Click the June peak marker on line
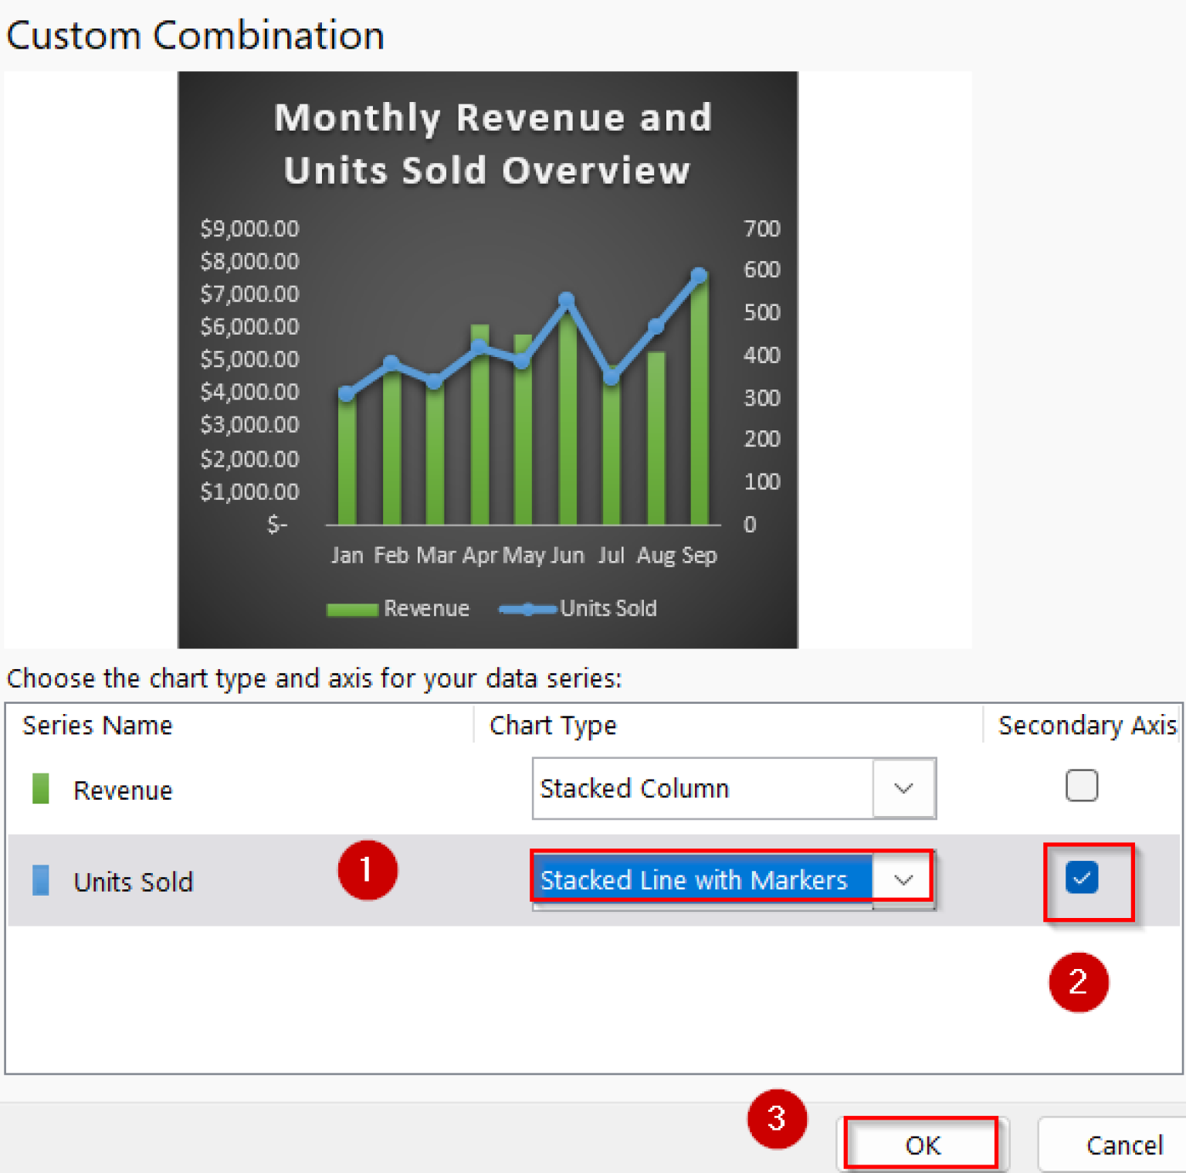The image size is (1186, 1173). [x=566, y=299]
